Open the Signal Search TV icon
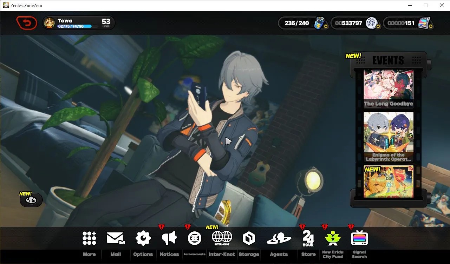The image size is (450, 264). point(359,238)
